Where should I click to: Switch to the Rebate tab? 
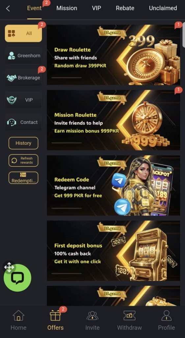125,8
